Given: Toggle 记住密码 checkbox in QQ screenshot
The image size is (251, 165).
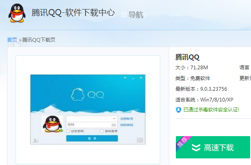Looking at the screenshot, I should (x=68, y=131).
